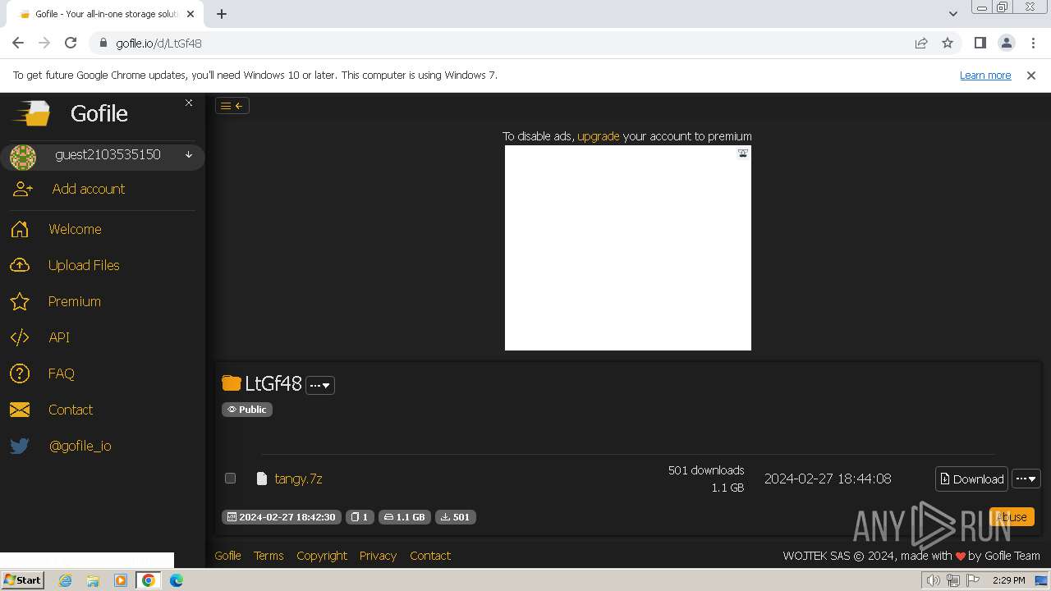
Task: Download the tangy.7z file
Action: (971, 479)
